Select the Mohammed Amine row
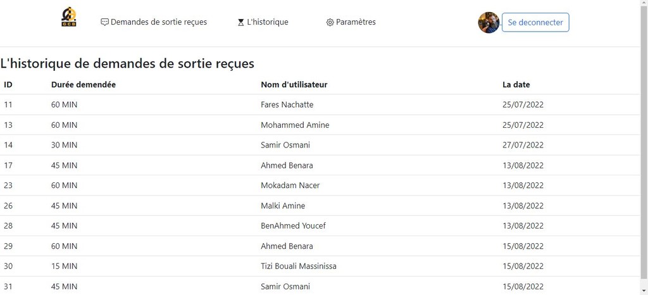 [x=320, y=125]
